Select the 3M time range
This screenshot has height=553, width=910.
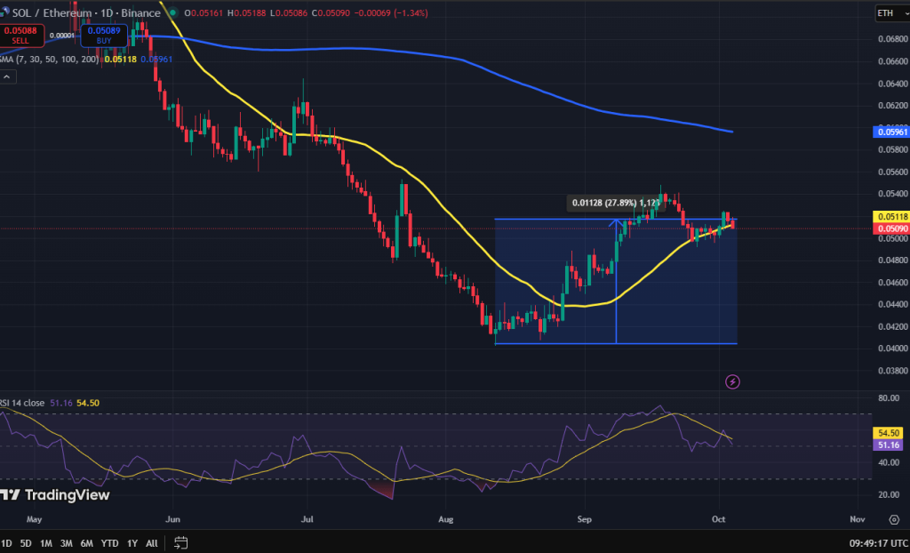67,543
